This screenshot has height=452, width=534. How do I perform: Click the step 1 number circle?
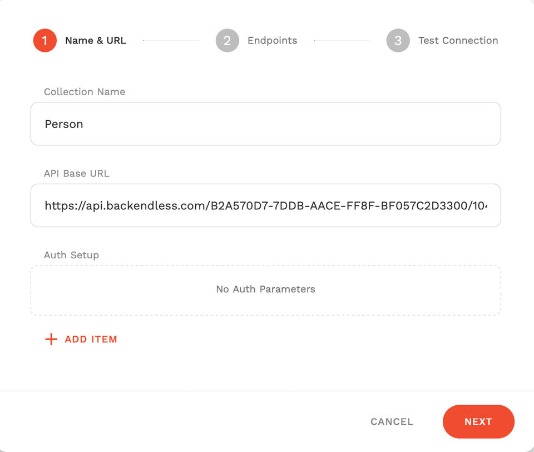click(x=45, y=41)
